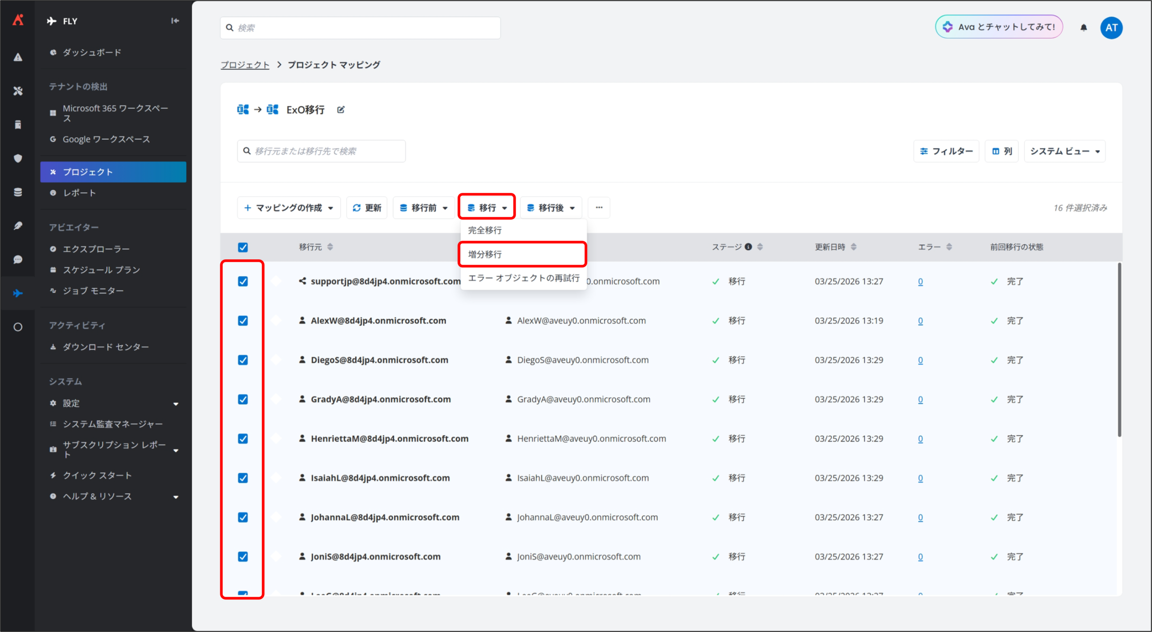Click the AT user avatar

coord(1111,28)
